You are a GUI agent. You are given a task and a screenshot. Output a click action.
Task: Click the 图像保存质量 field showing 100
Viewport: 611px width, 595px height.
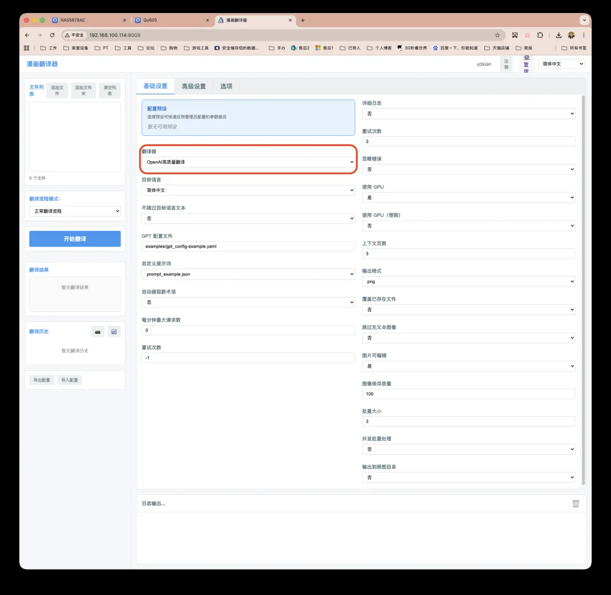[468, 394]
